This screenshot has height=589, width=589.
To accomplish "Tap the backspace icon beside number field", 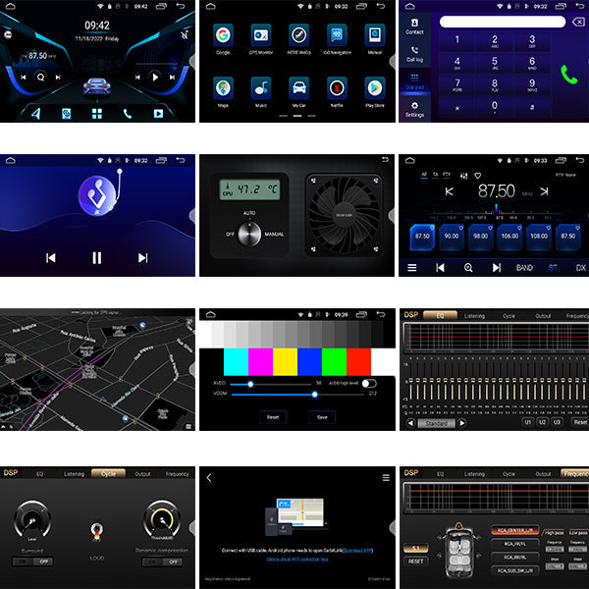I will tap(578, 21).
